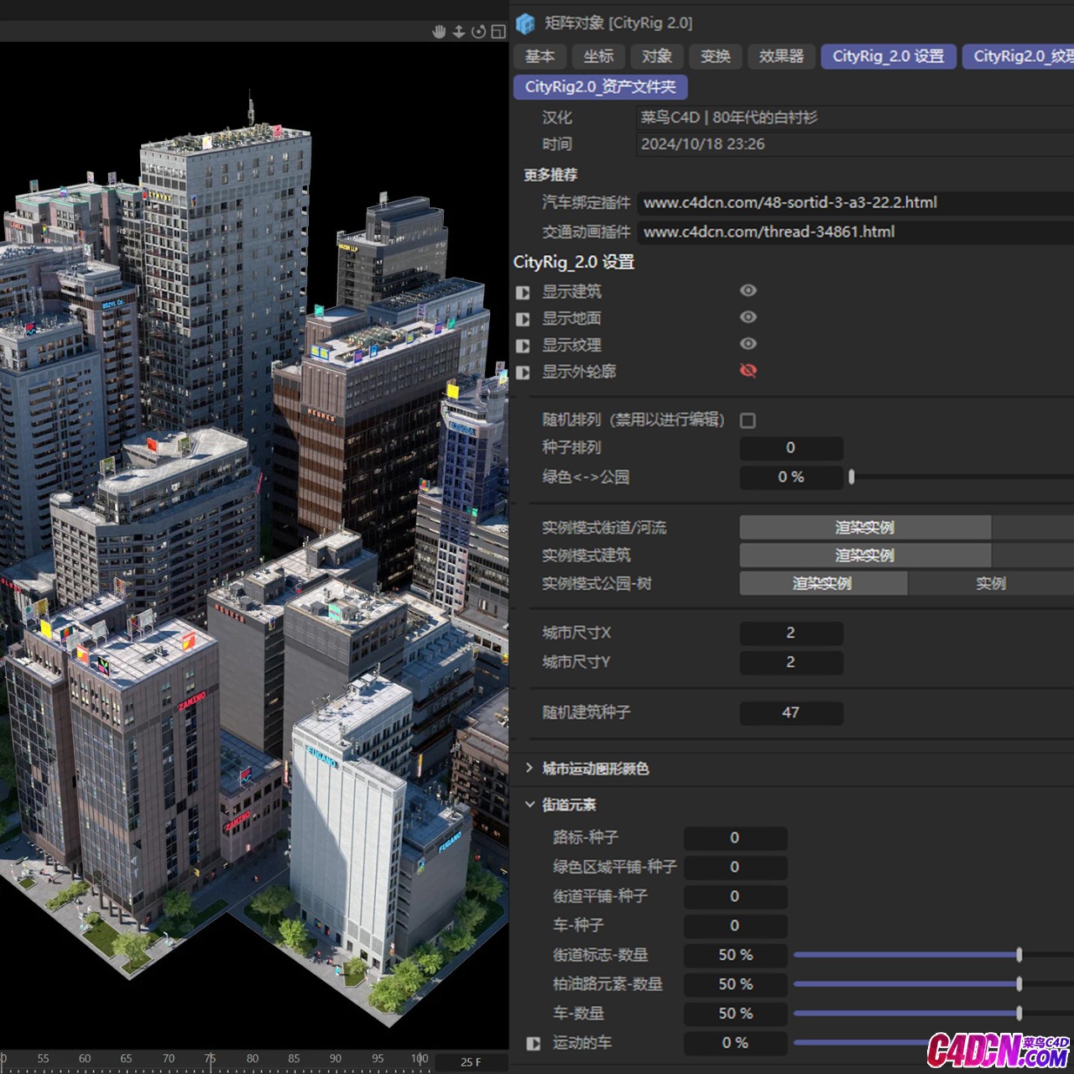Choose 实例 for 实例模式公园-树
1074x1074 pixels.
click(991, 583)
